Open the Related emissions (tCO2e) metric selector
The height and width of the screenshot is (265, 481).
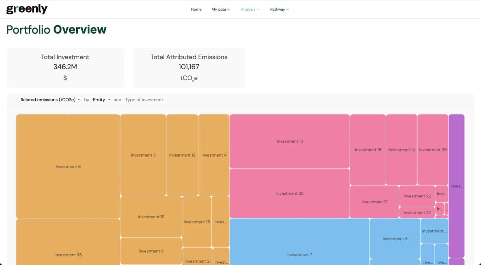click(x=50, y=100)
